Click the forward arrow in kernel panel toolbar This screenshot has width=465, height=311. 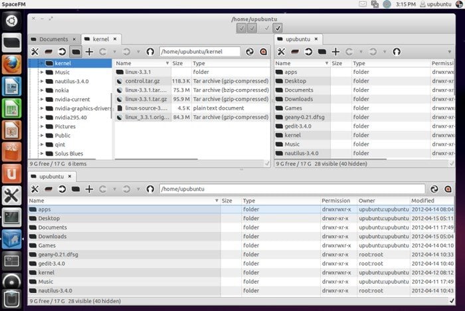click(x=126, y=52)
